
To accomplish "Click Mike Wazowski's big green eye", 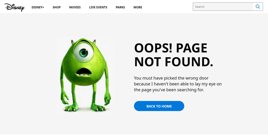I will [83, 53].
